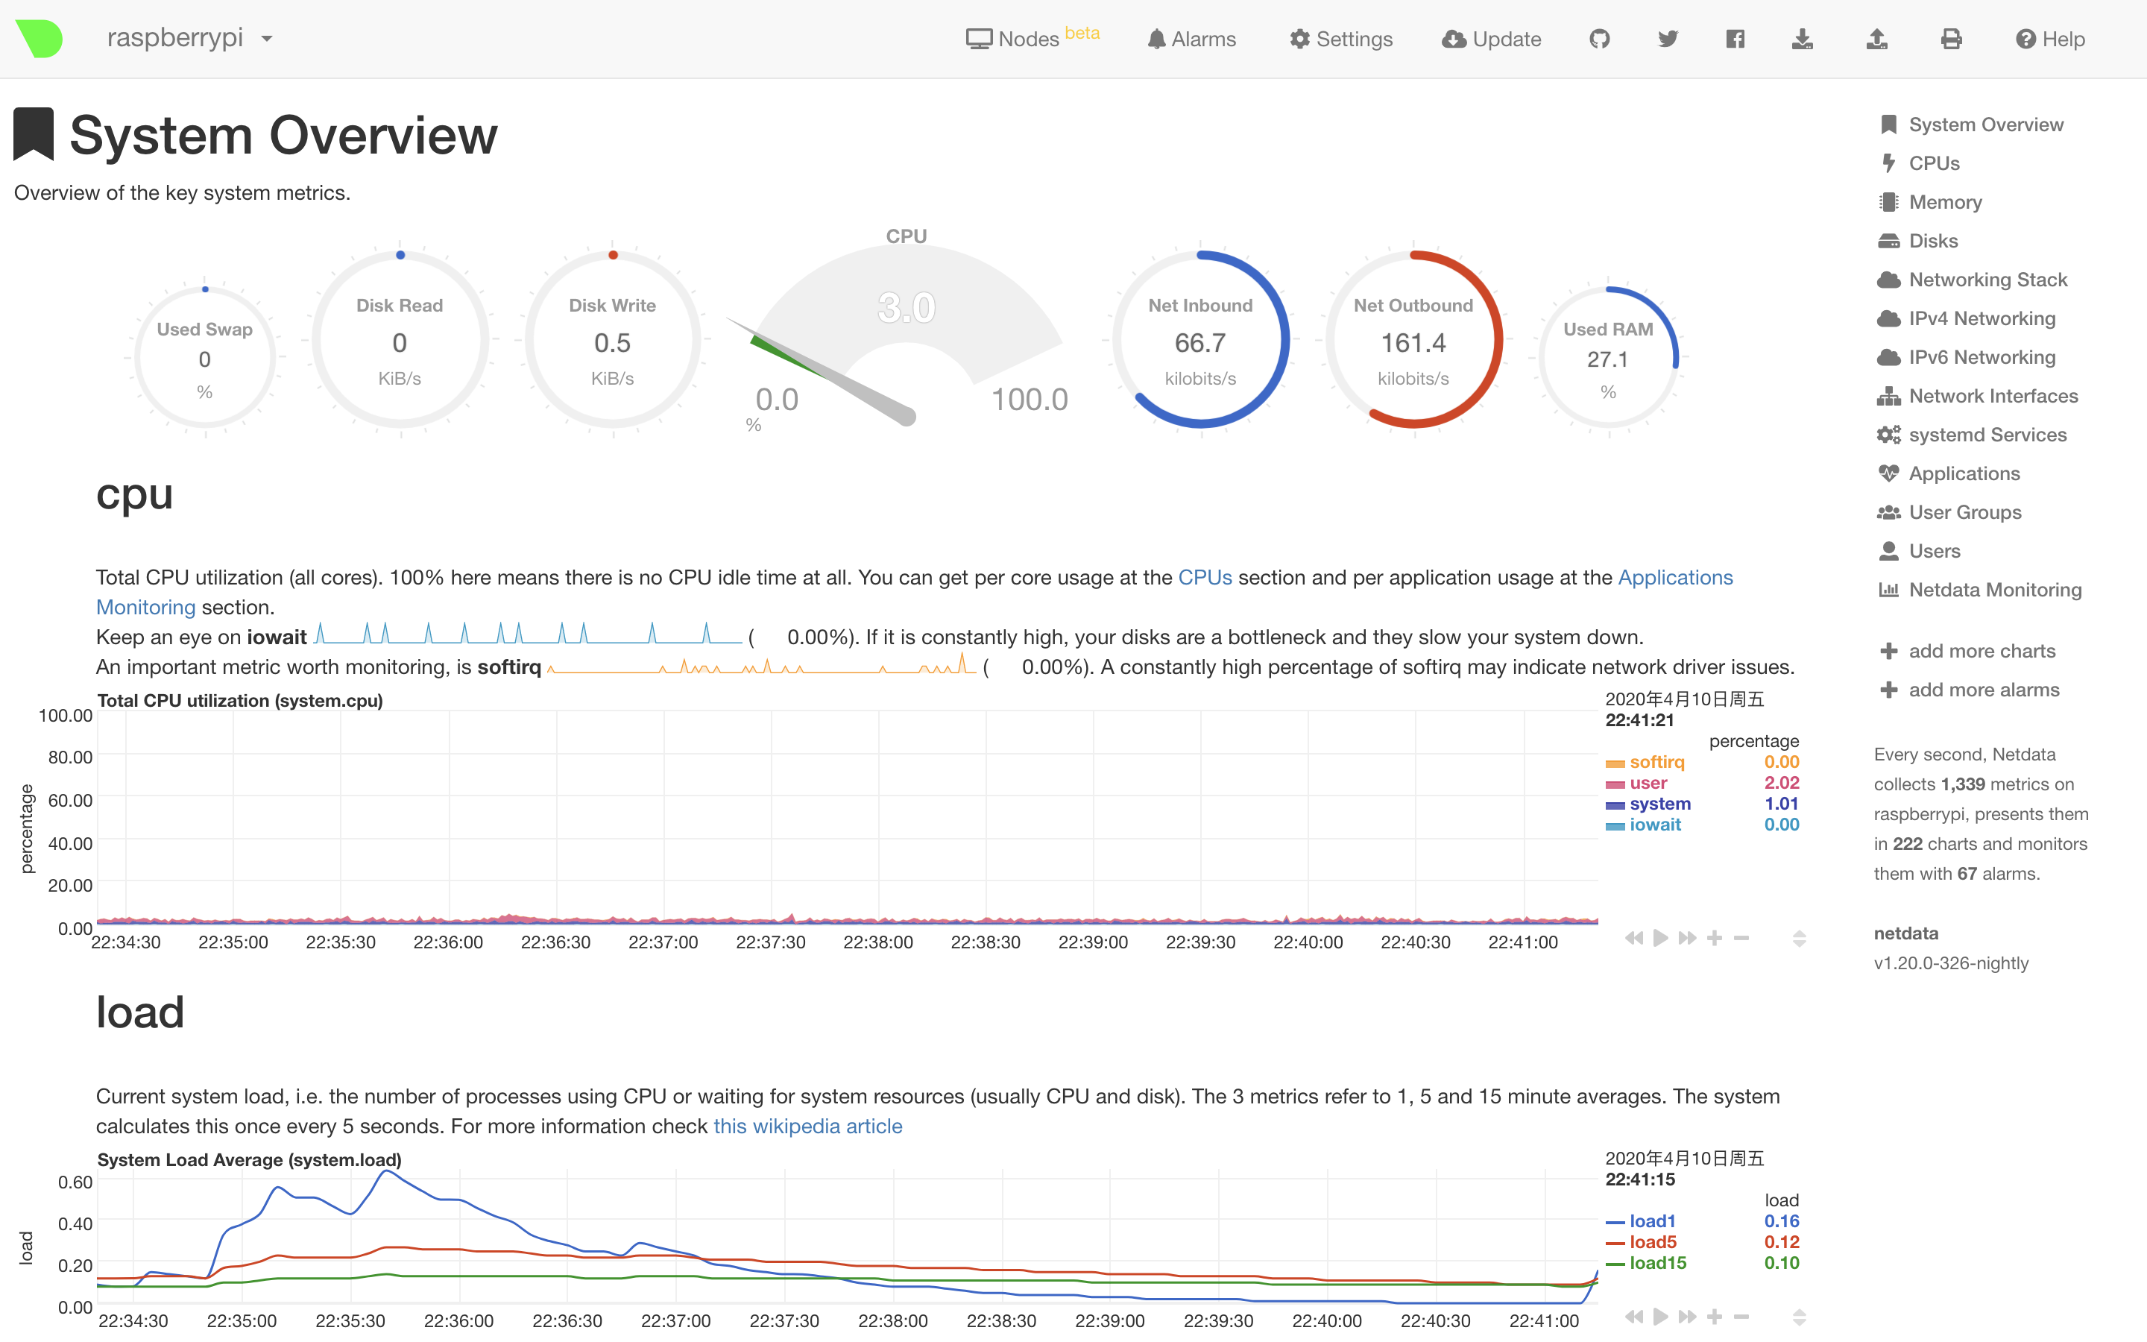Click the export snapshot upload icon
Image resolution: width=2147 pixels, height=1342 pixels.
[1876, 39]
